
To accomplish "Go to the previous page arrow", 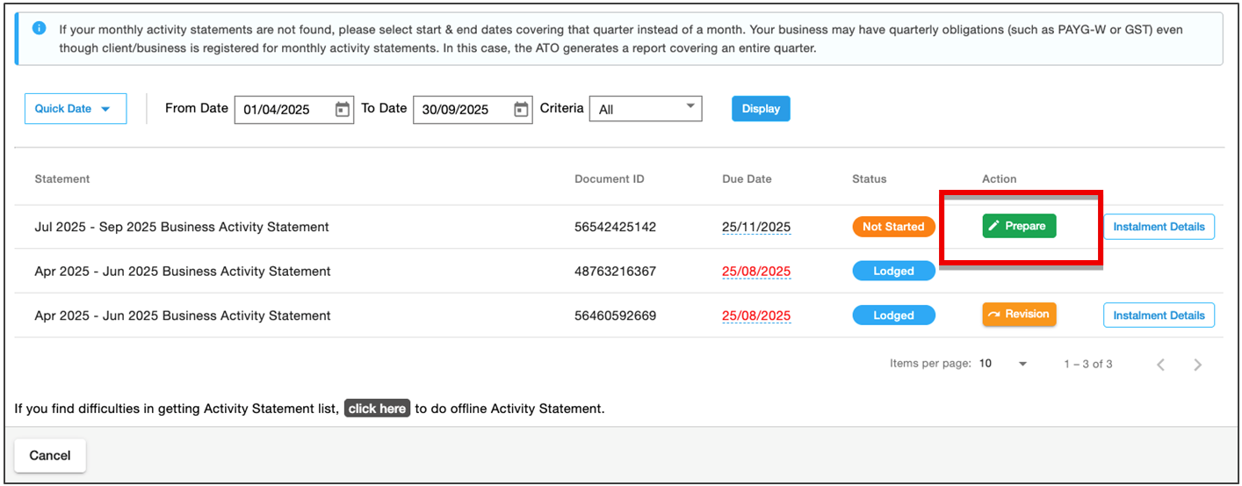I will click(1160, 365).
